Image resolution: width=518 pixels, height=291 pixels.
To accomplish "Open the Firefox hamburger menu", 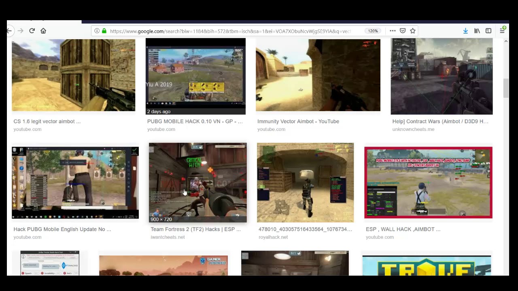I will [x=502, y=31].
